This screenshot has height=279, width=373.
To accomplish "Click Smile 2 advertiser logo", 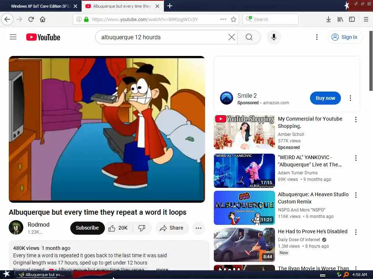I will pos(227,98).
